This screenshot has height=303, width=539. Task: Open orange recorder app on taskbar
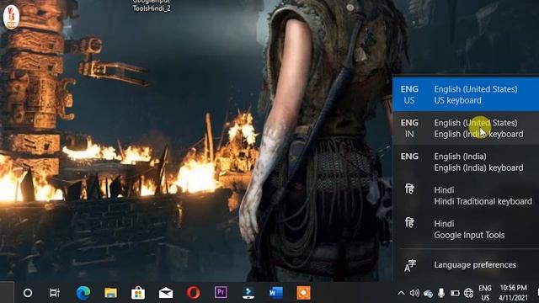point(303,293)
